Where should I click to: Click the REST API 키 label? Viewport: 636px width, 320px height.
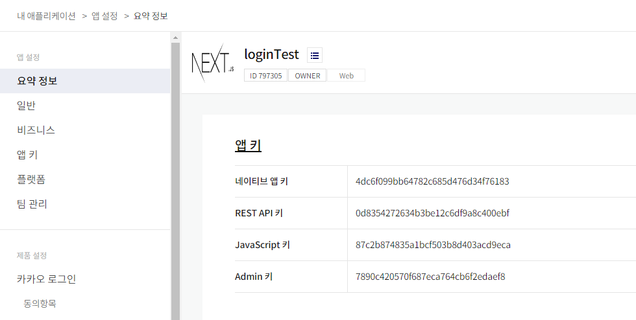pyautogui.click(x=259, y=213)
